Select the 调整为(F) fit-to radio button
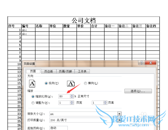Image resolution: width=168 pixels, height=130 pixels. (x=33, y=103)
